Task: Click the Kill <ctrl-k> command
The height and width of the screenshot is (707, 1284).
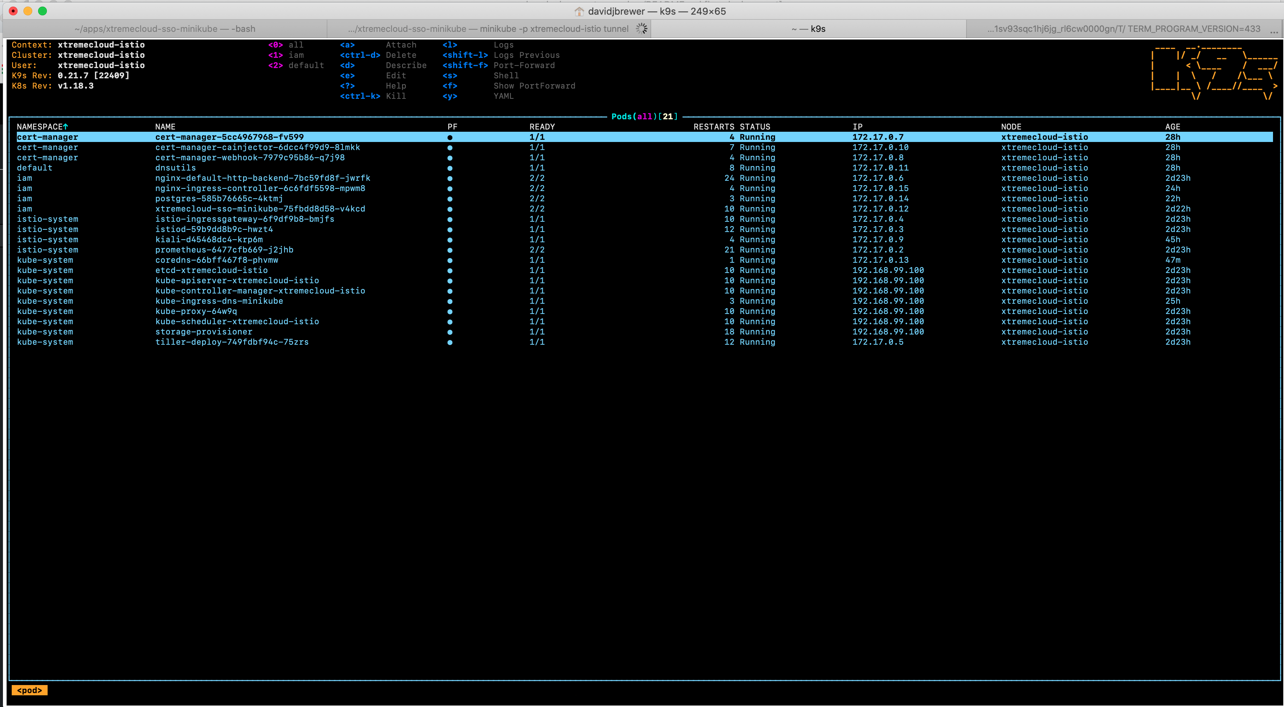Action: pyautogui.click(x=373, y=96)
